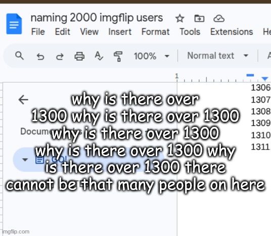Click the line numbered 1307
The height and width of the screenshot is (236, 271).
pyautogui.click(x=260, y=100)
